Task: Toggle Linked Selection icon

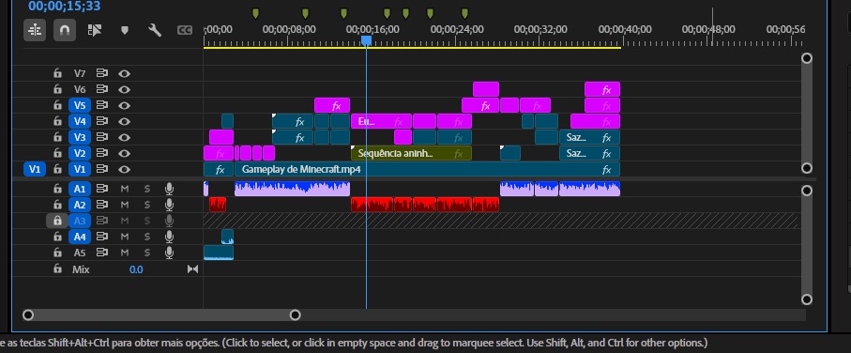Action: (x=95, y=30)
